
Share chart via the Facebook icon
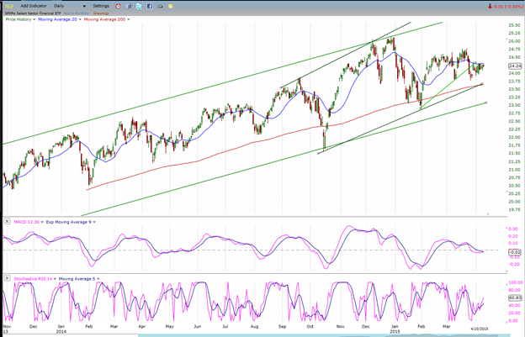(x=150, y=7)
